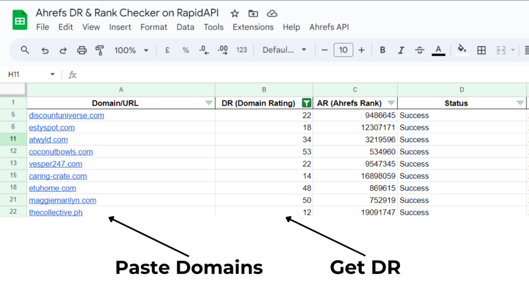
Task: Open the Domain/URL column filter
Action: (209, 103)
